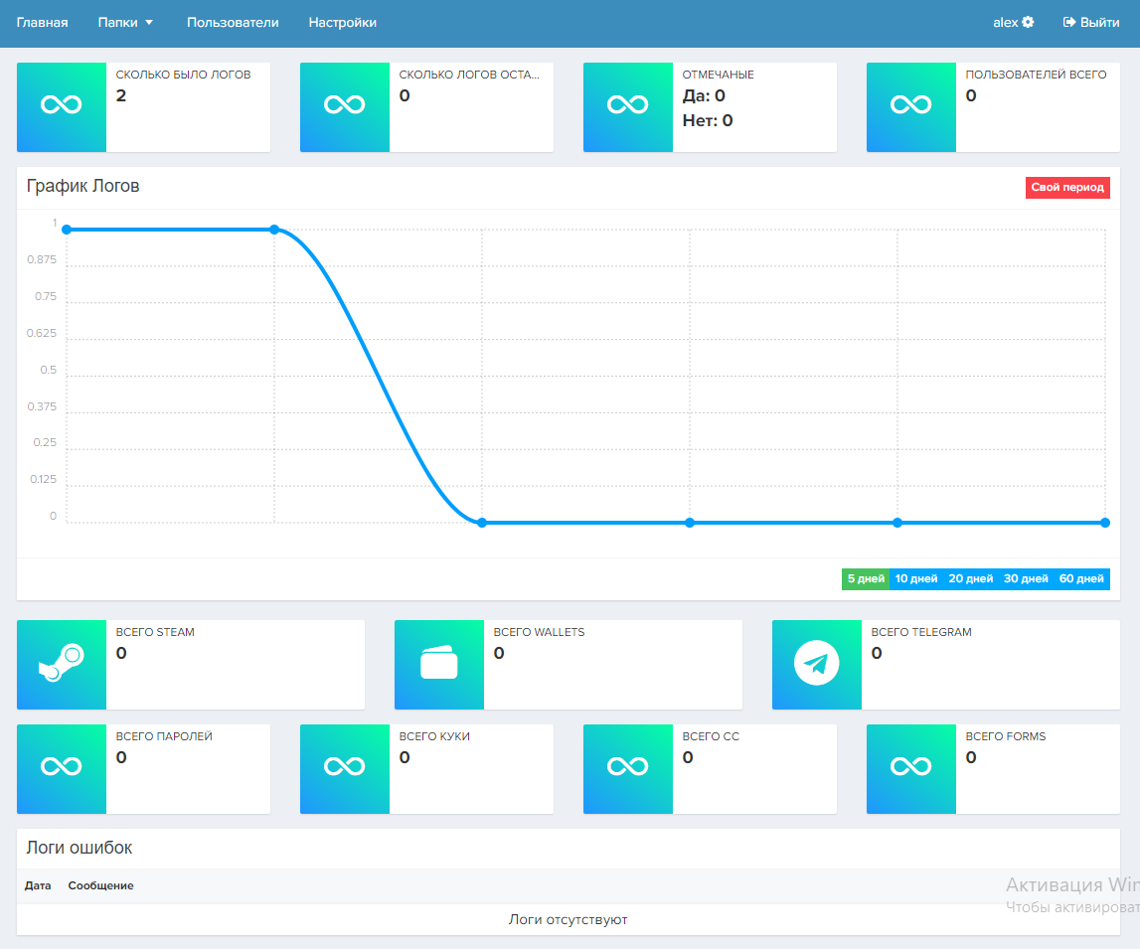Click the '0.125' y-axis label
Image resolution: width=1140 pixels, height=949 pixels.
(x=43, y=480)
